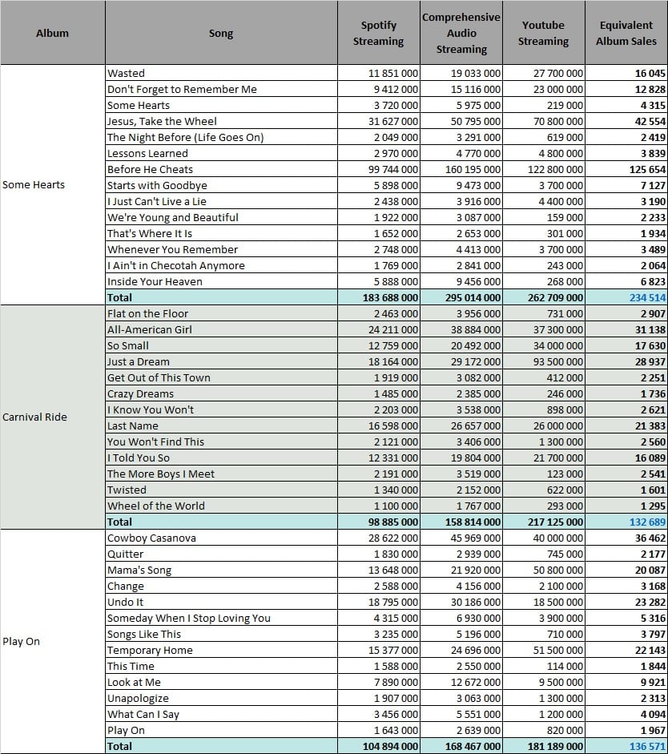
Task: Select Youtube value 122 800 000
Action: click(x=544, y=169)
